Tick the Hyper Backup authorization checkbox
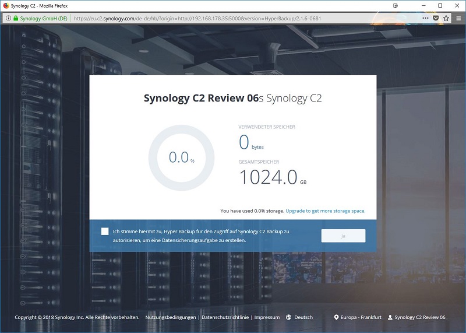Viewport: 466px width, 333px height. pos(105,232)
